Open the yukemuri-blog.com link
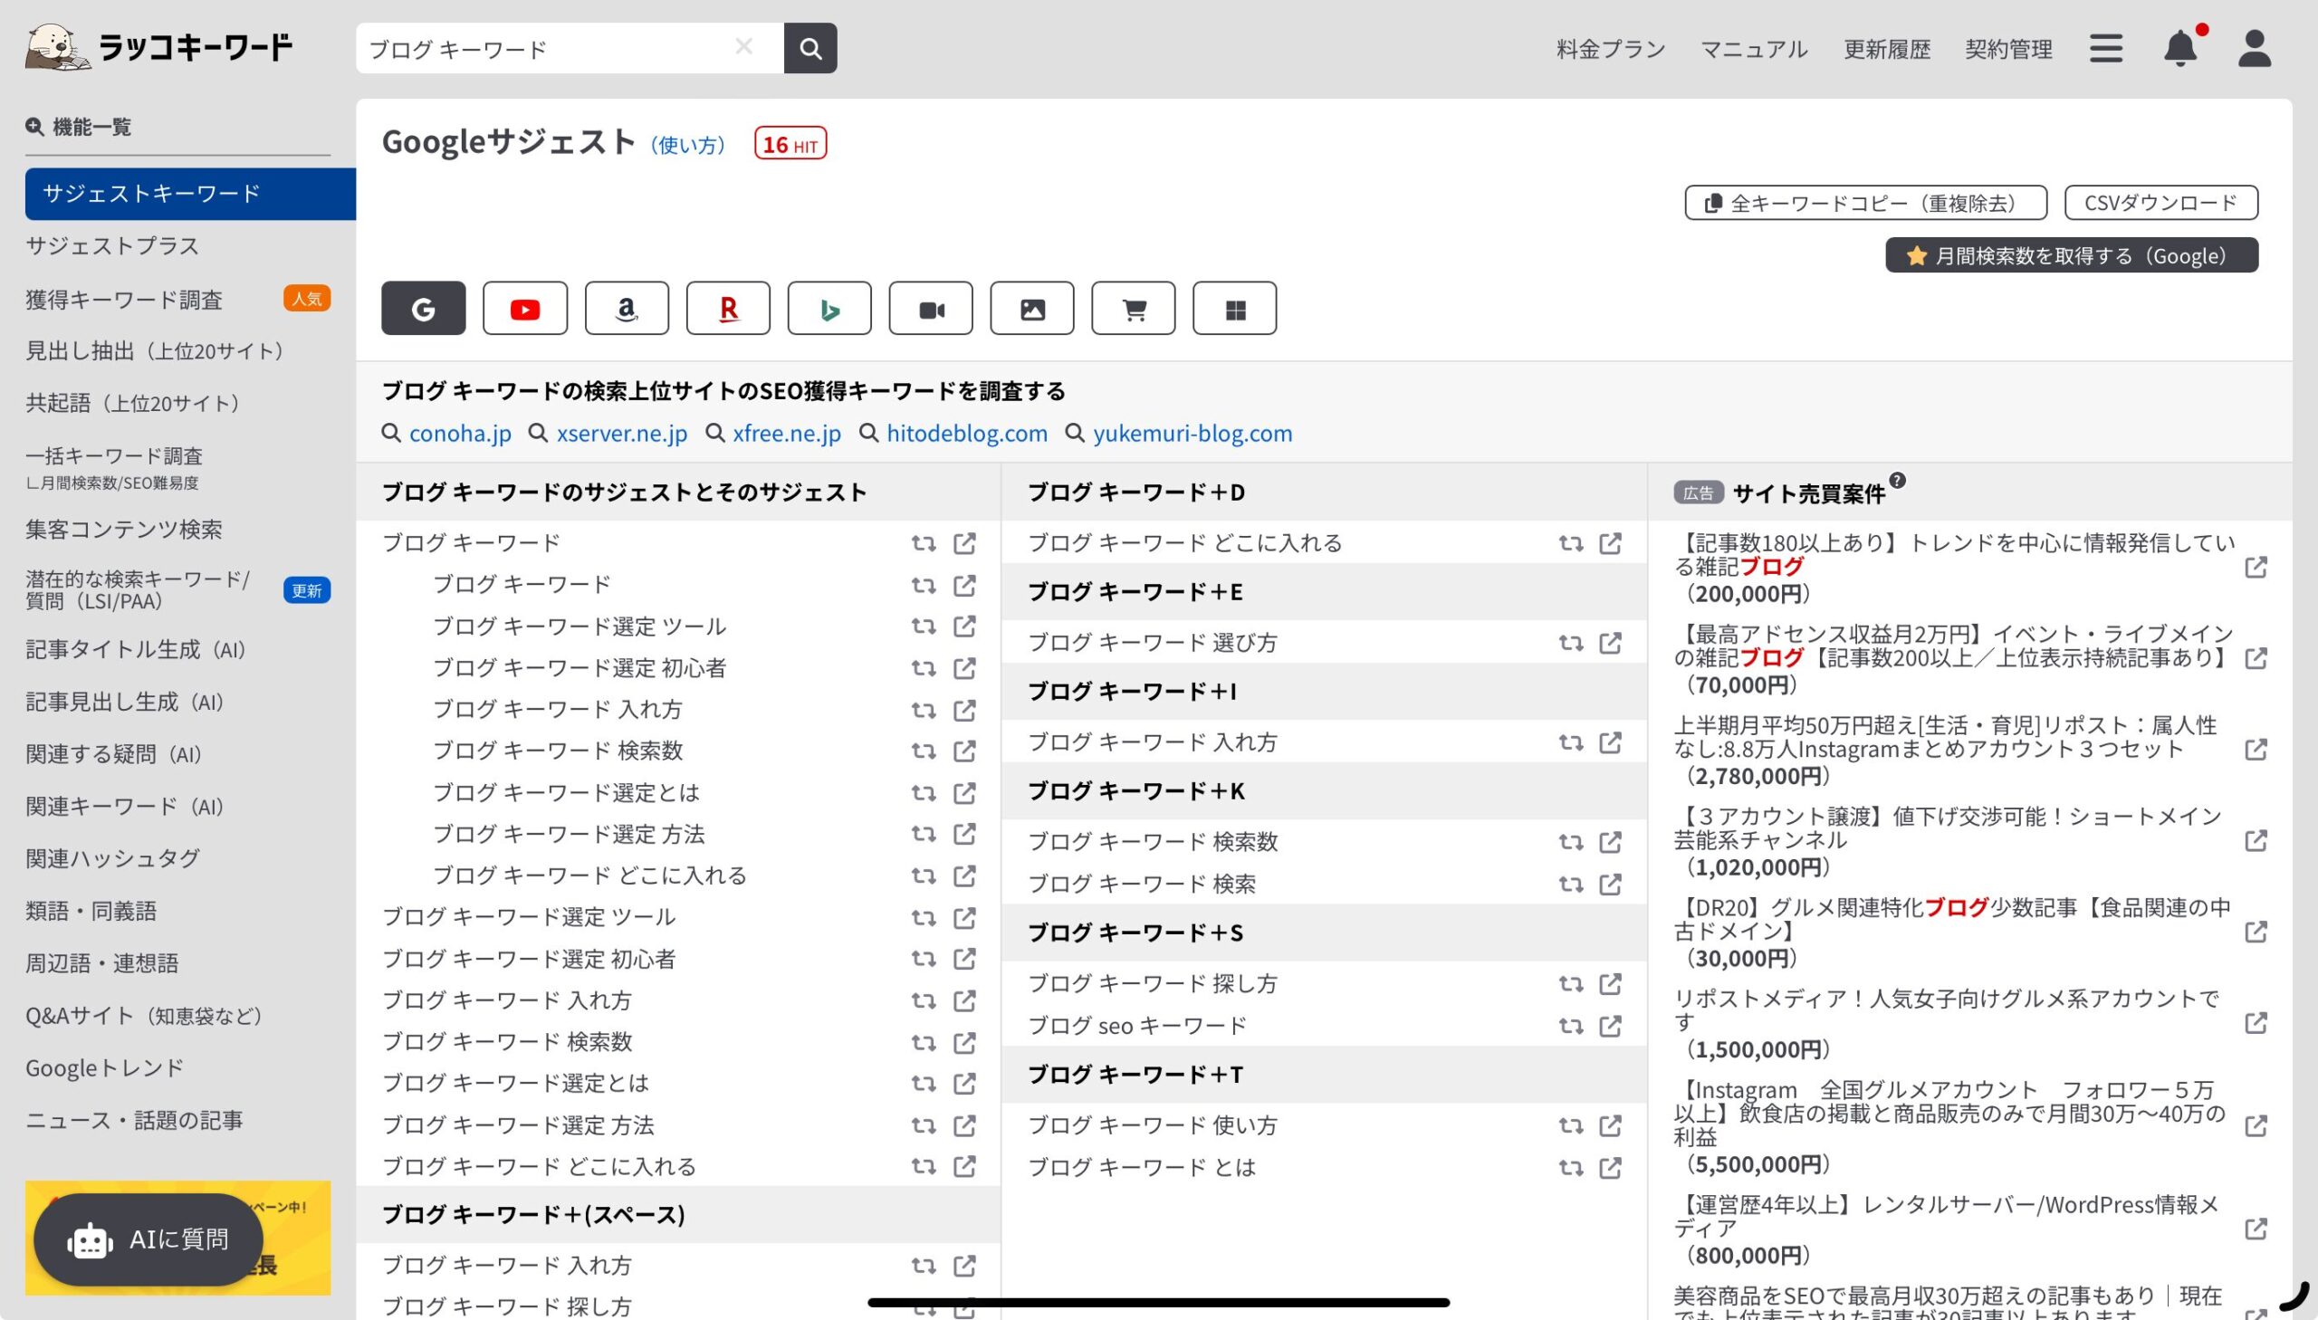2318x1320 pixels. coord(1193,434)
